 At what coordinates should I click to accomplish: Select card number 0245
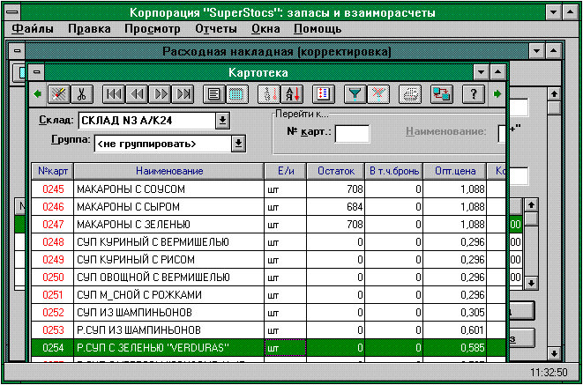coord(53,189)
